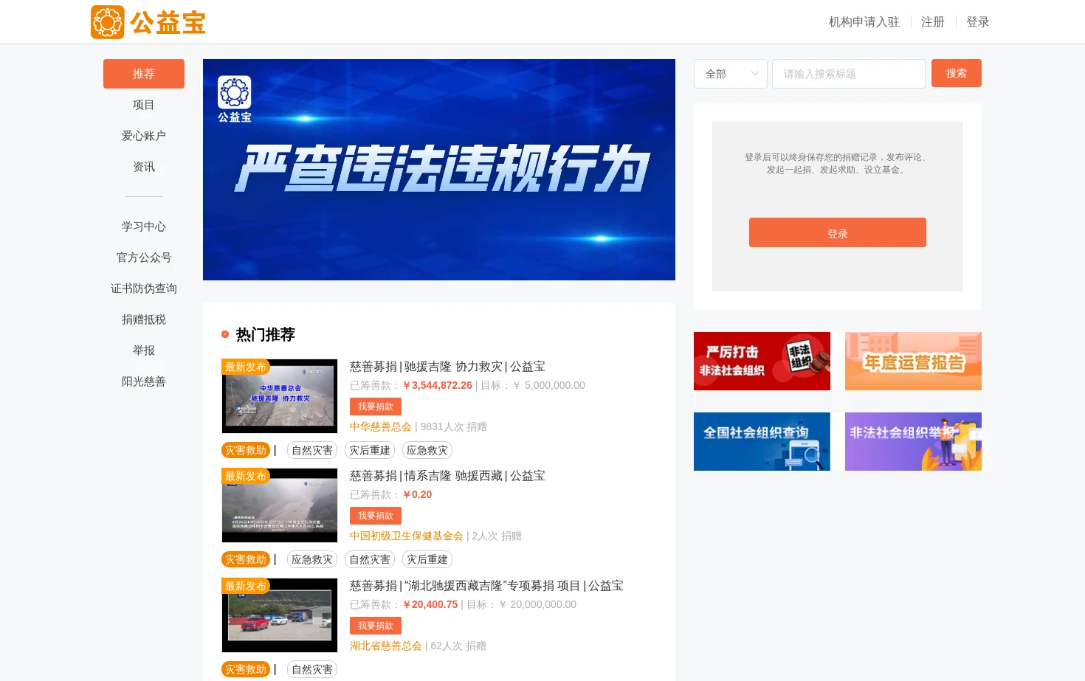Open 中国初级卫生保健基金会 organization link

(x=407, y=536)
